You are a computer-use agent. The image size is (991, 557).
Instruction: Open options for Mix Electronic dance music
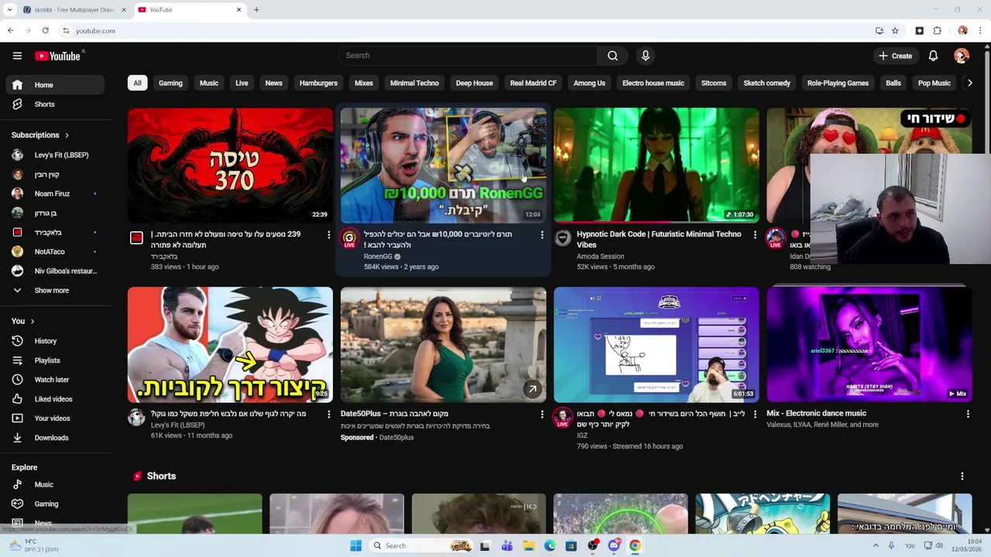(x=968, y=414)
